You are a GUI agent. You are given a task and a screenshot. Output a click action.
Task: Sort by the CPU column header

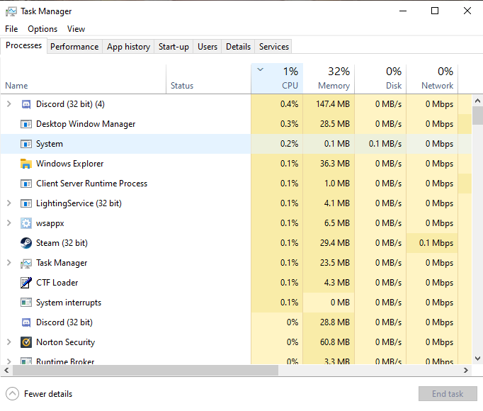pos(277,79)
